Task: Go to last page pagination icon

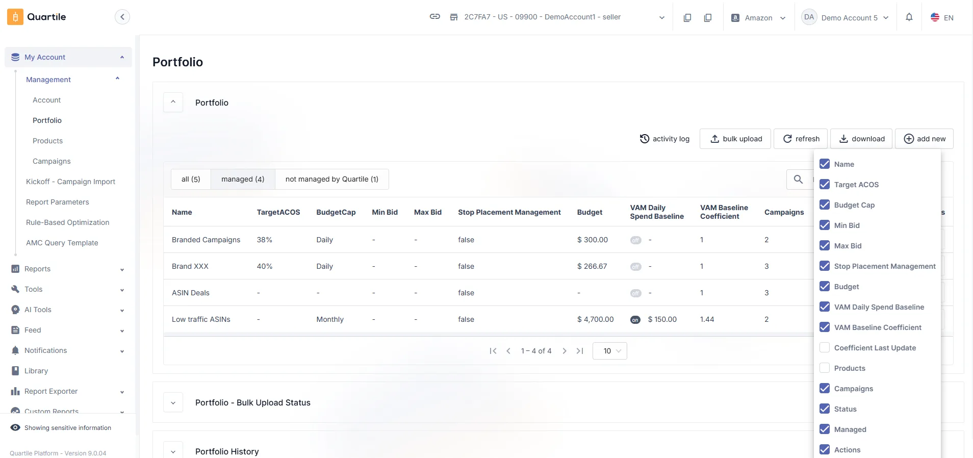Action: [580, 351]
